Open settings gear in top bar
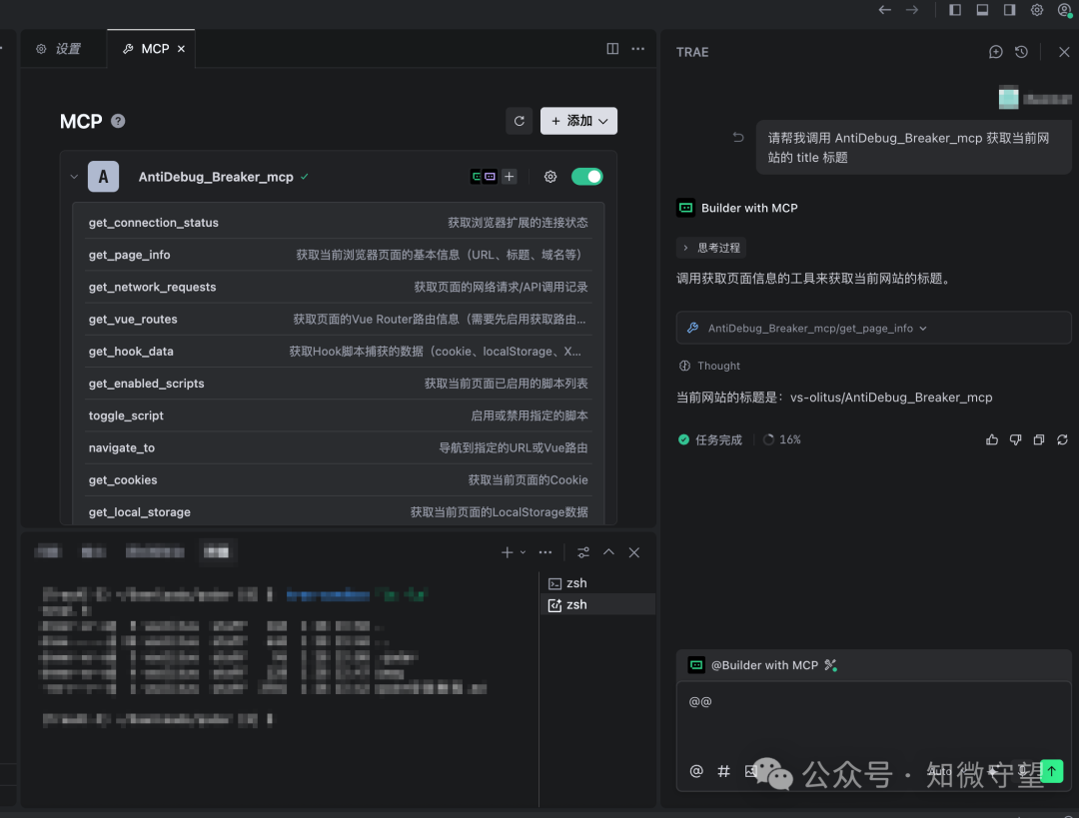Image resolution: width=1079 pixels, height=818 pixels. coord(1037,10)
